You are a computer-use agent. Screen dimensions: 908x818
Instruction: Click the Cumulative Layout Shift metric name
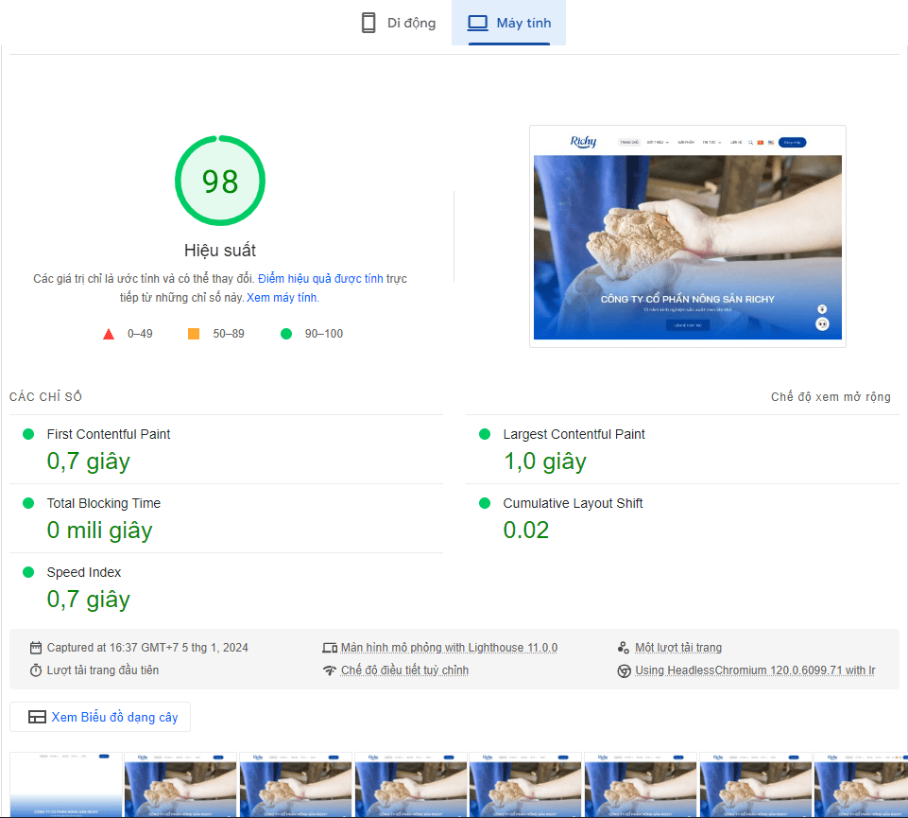coord(573,503)
